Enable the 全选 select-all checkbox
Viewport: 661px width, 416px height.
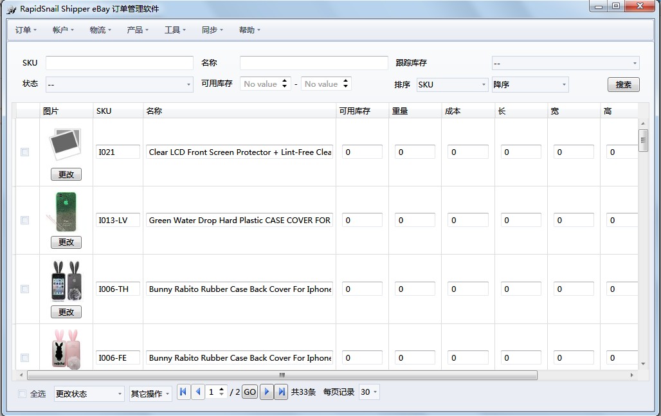pyautogui.click(x=23, y=393)
